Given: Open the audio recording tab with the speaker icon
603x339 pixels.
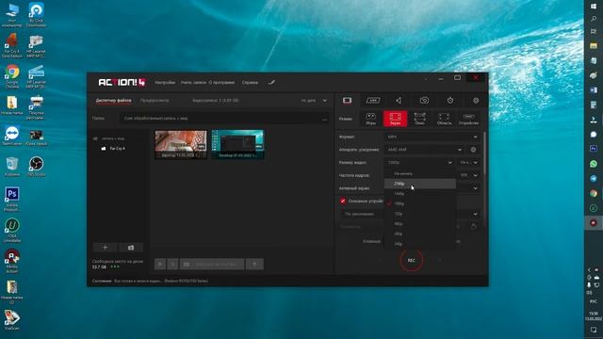Looking at the screenshot, I should point(399,101).
